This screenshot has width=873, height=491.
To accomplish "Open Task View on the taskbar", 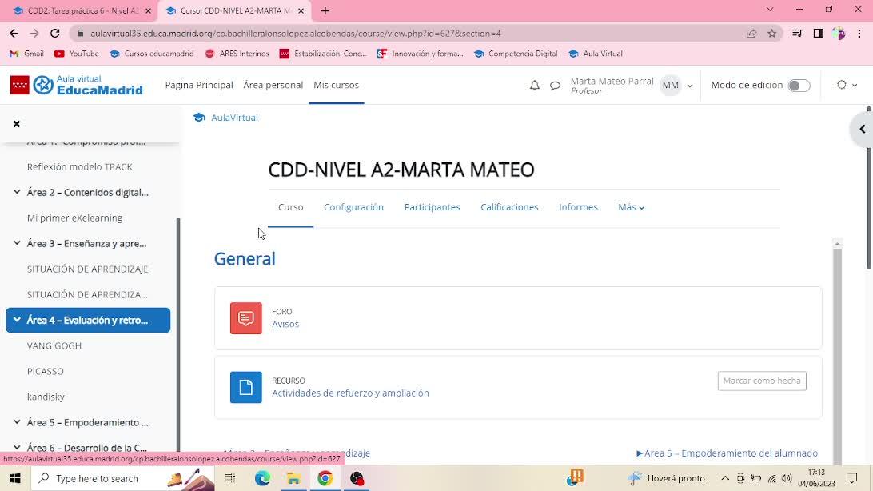I will 229,478.
